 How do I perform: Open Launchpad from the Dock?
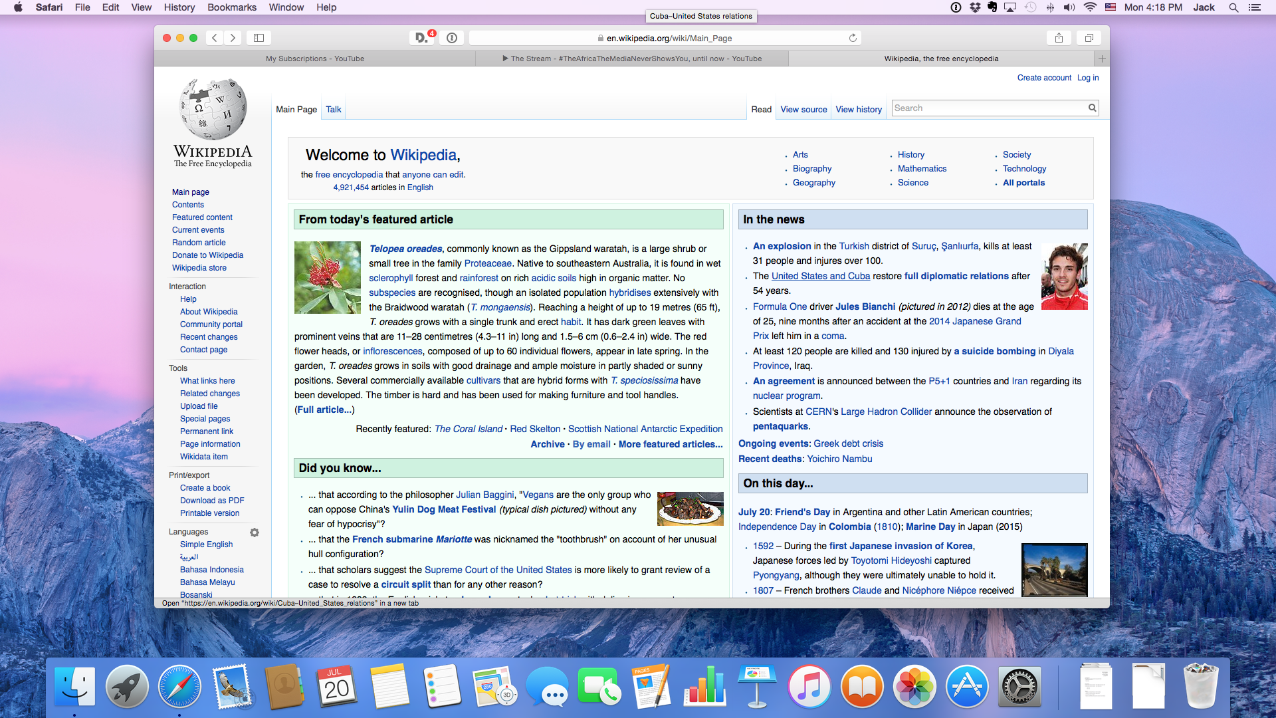[127, 686]
